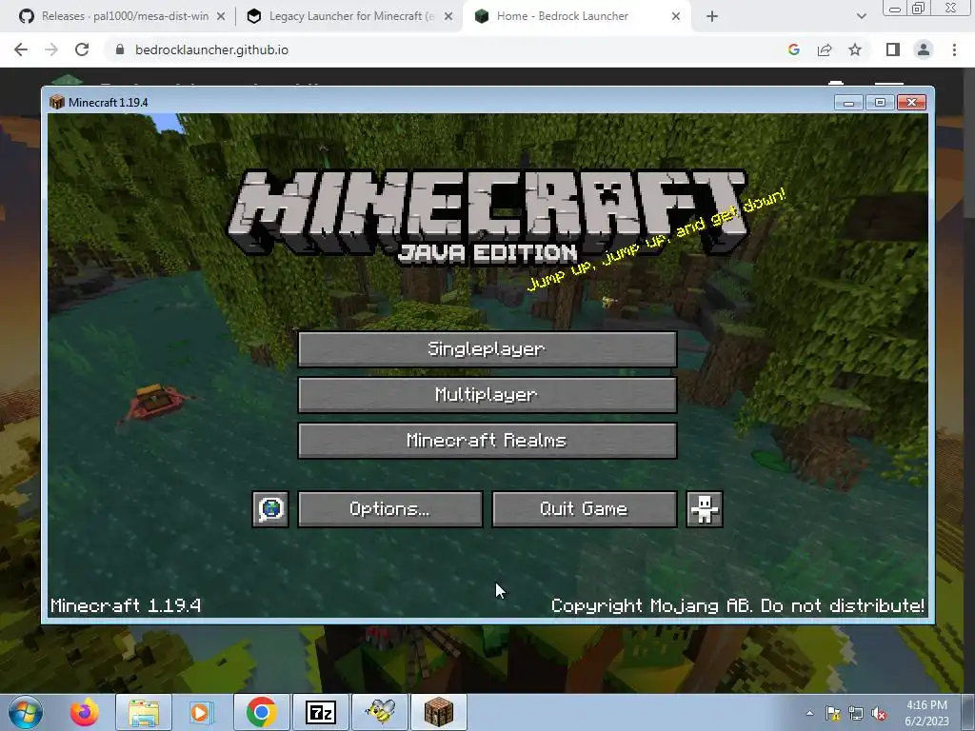
Task: Open the clock showing 4:16 PM
Action: (x=926, y=713)
